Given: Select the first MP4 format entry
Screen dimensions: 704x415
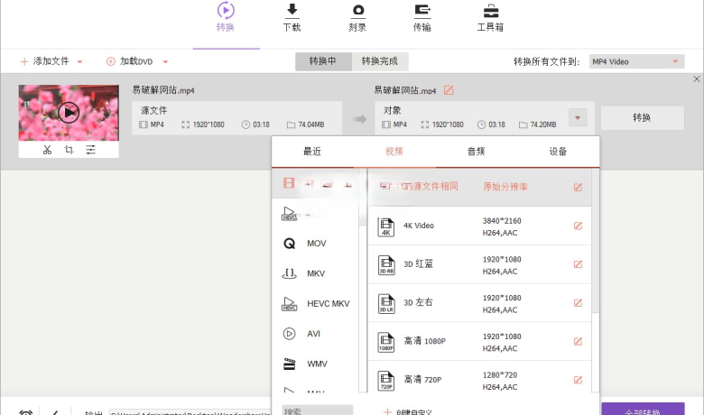Looking at the screenshot, I should coord(315,183).
